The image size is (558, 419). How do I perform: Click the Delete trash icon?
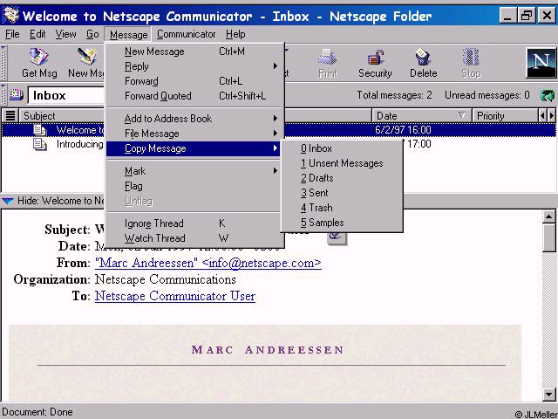[x=423, y=57]
